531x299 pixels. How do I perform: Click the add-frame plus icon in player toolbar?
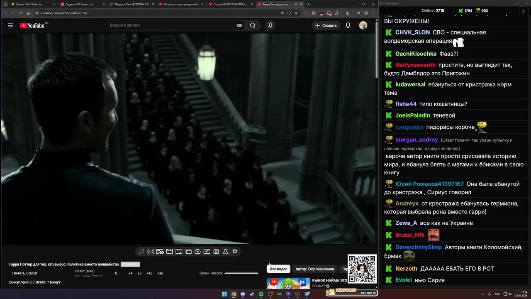pos(207,252)
